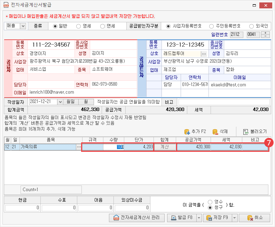Click the 규격 cell in item row
This screenshot has height=227, width=275.
[93, 147]
